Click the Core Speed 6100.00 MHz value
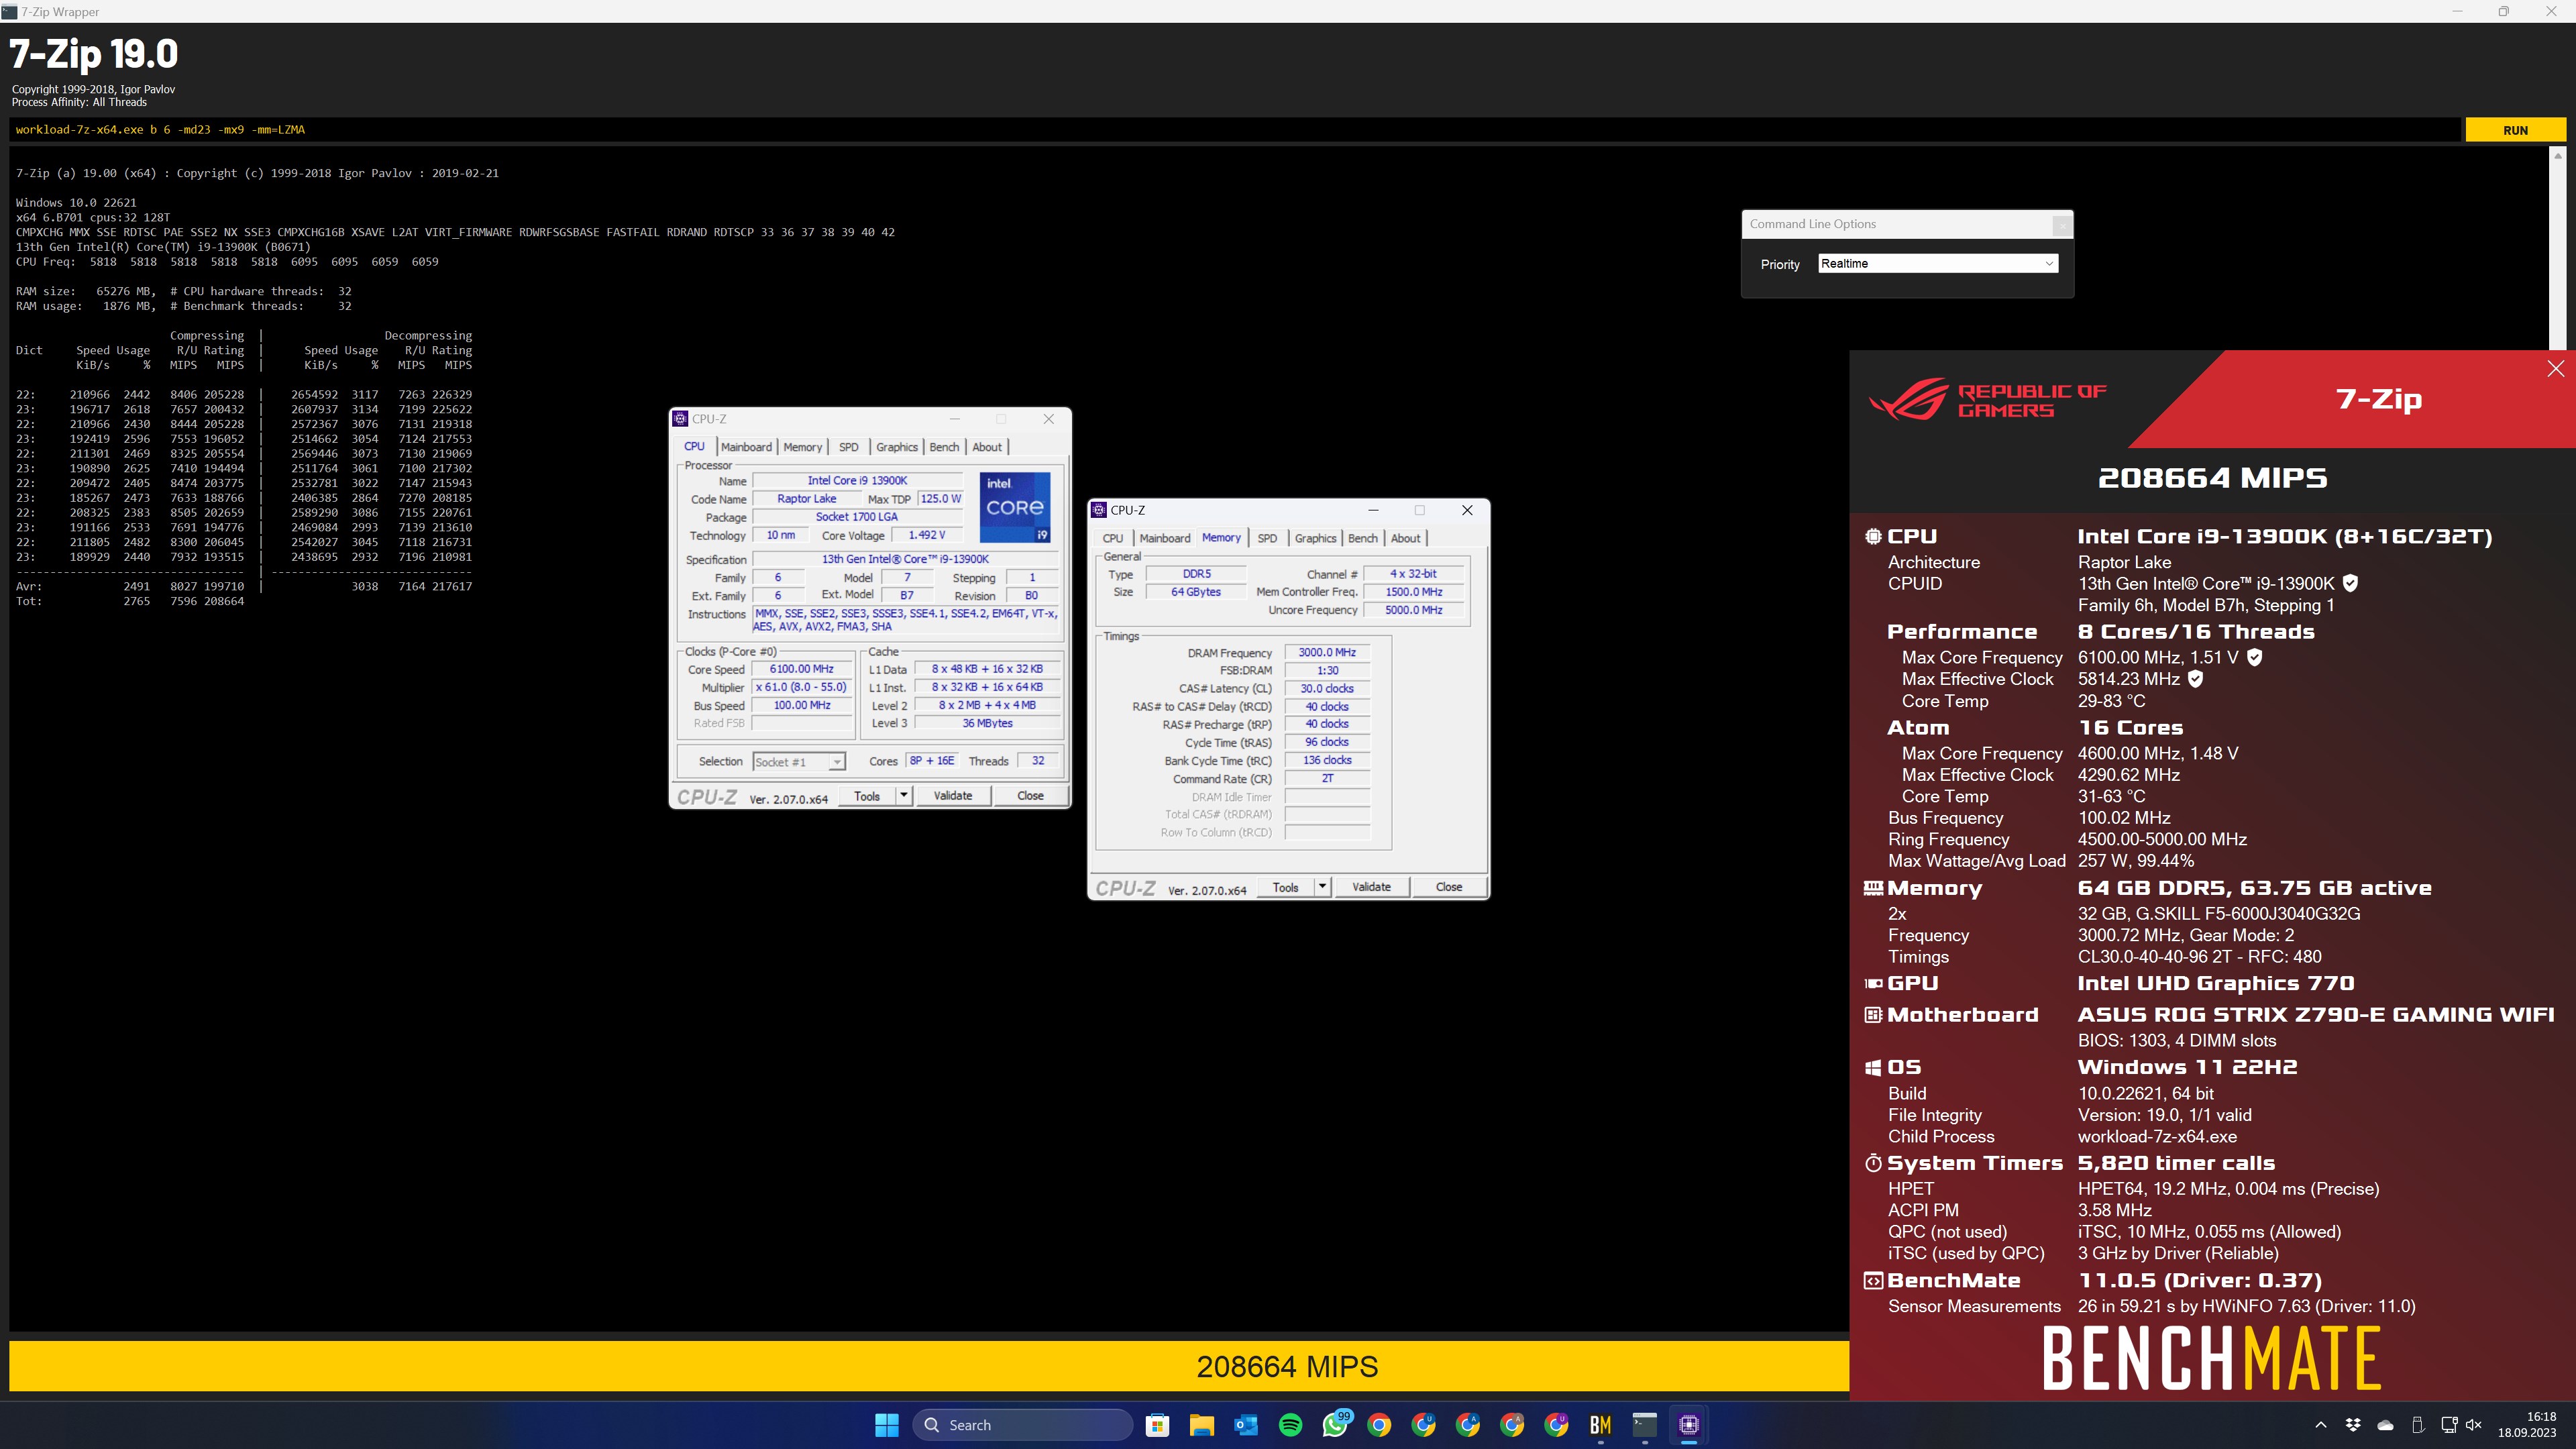The height and width of the screenshot is (1449, 2576). pyautogui.click(x=802, y=670)
